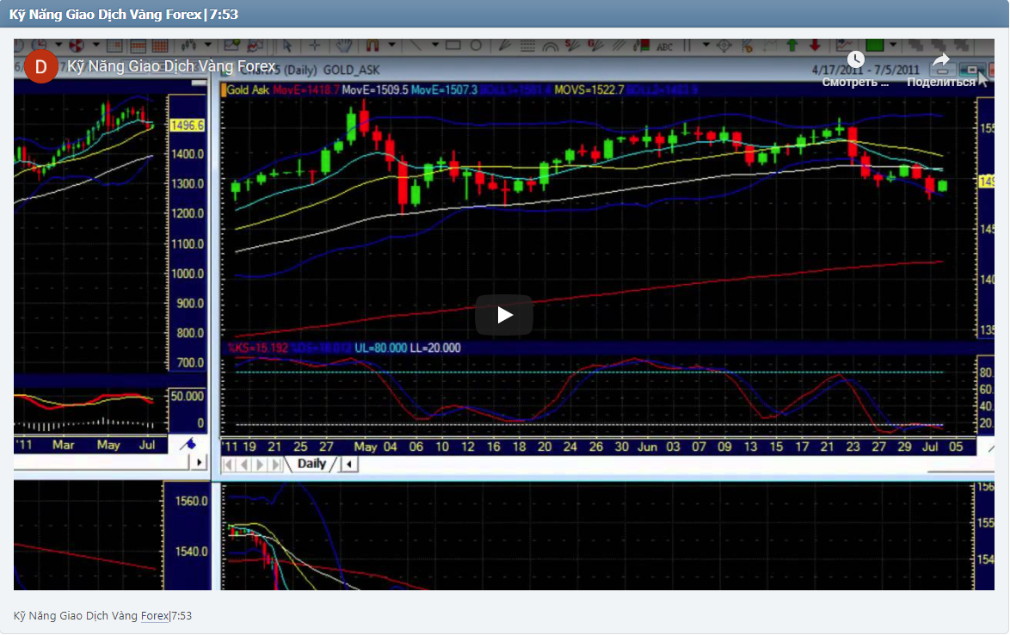Click the Forex link in the caption
Viewport: 1010px width, 635px height.
tap(155, 616)
